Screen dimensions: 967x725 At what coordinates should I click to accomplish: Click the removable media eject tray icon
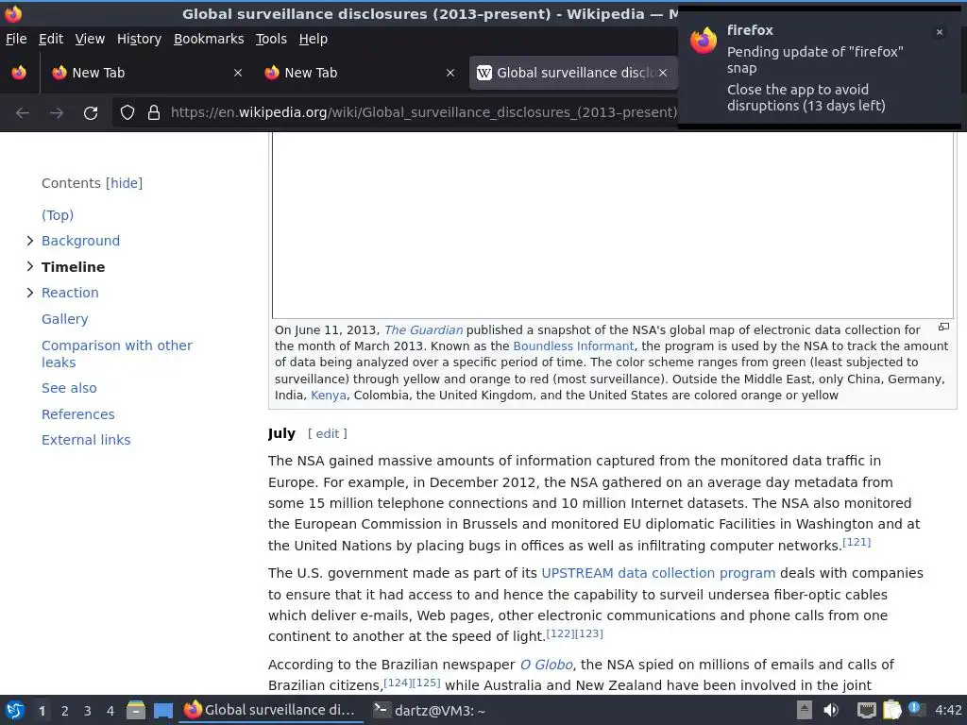point(805,710)
